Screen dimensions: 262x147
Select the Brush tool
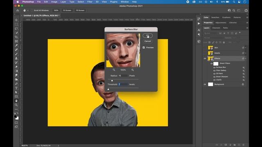coord(16,54)
